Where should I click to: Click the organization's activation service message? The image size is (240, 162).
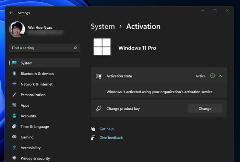pyautogui.click(x=159, y=92)
